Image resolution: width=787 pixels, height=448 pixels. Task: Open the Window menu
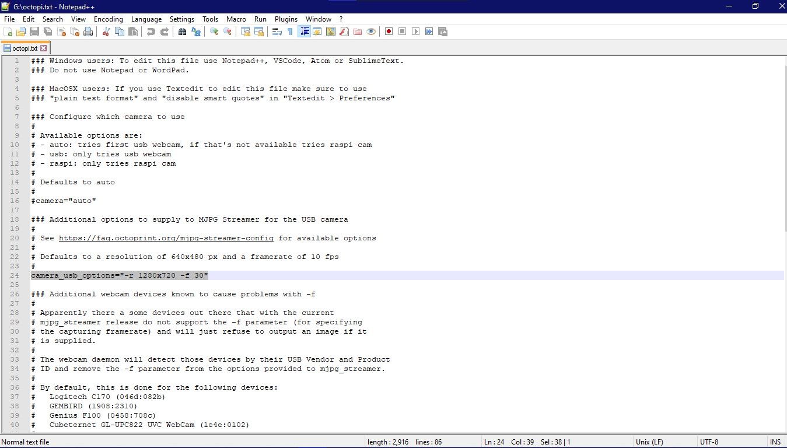319,19
